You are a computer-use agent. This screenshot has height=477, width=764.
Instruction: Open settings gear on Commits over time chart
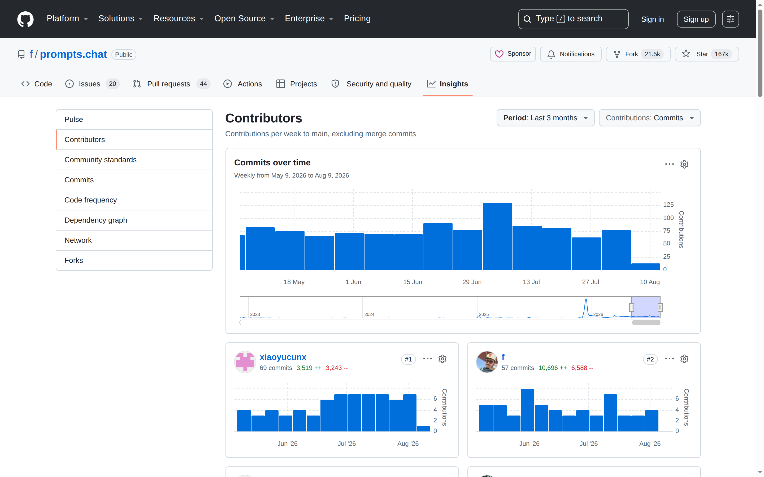(684, 164)
